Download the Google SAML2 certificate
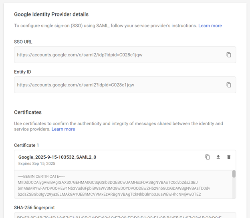This screenshot has width=250, height=218. tap(218, 157)
